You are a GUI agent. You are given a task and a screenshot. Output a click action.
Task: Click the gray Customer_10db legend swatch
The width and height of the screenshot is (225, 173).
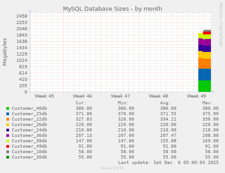(8, 152)
